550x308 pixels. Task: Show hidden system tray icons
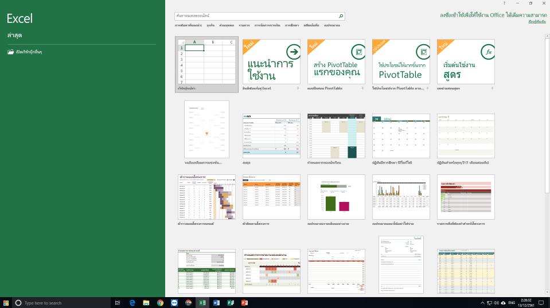[482, 303]
